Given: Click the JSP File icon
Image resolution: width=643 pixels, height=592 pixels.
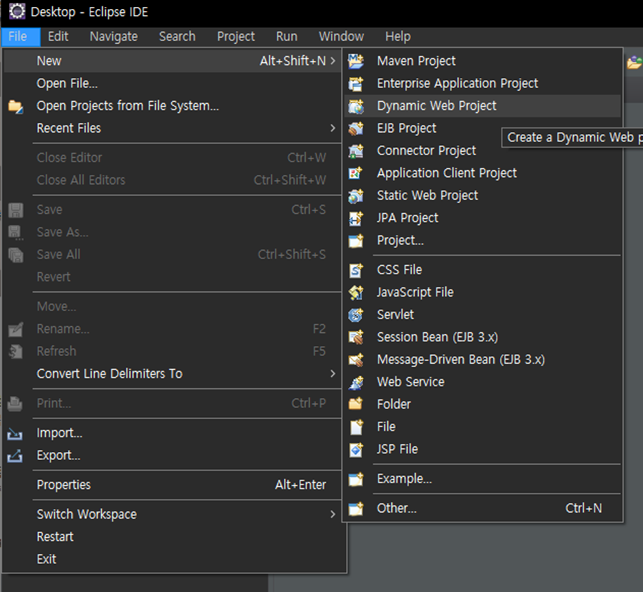Looking at the screenshot, I should pyautogui.click(x=356, y=449).
